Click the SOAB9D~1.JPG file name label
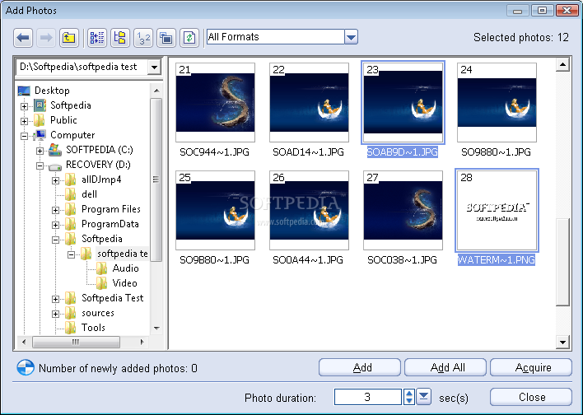Viewport: 583px width, 415px height. click(403, 152)
